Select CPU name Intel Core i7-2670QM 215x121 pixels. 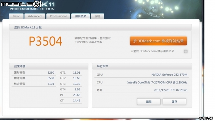(x=157, y=82)
